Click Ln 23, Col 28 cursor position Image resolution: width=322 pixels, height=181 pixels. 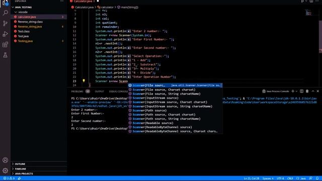pos(252,178)
